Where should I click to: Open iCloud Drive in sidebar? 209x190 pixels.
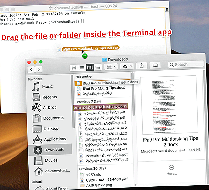(51, 188)
